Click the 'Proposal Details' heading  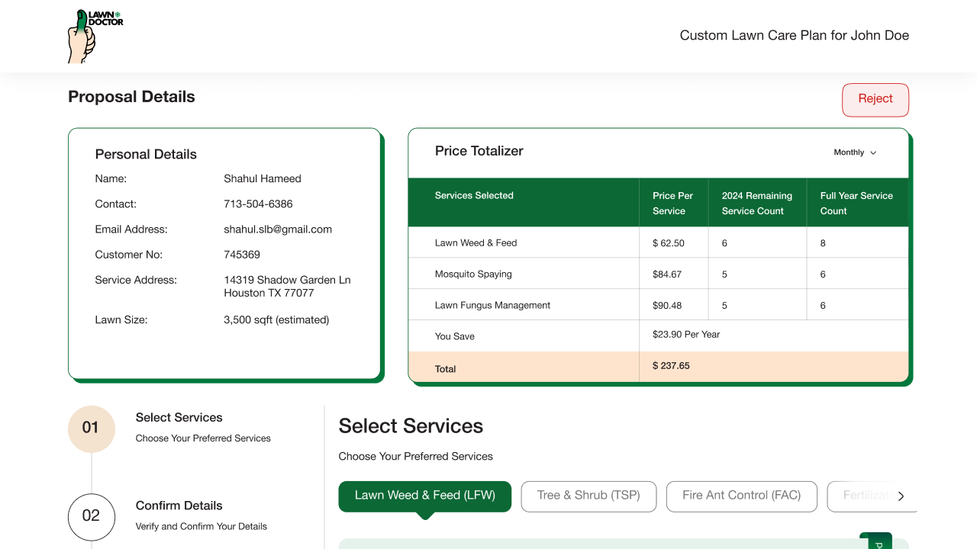tap(131, 97)
